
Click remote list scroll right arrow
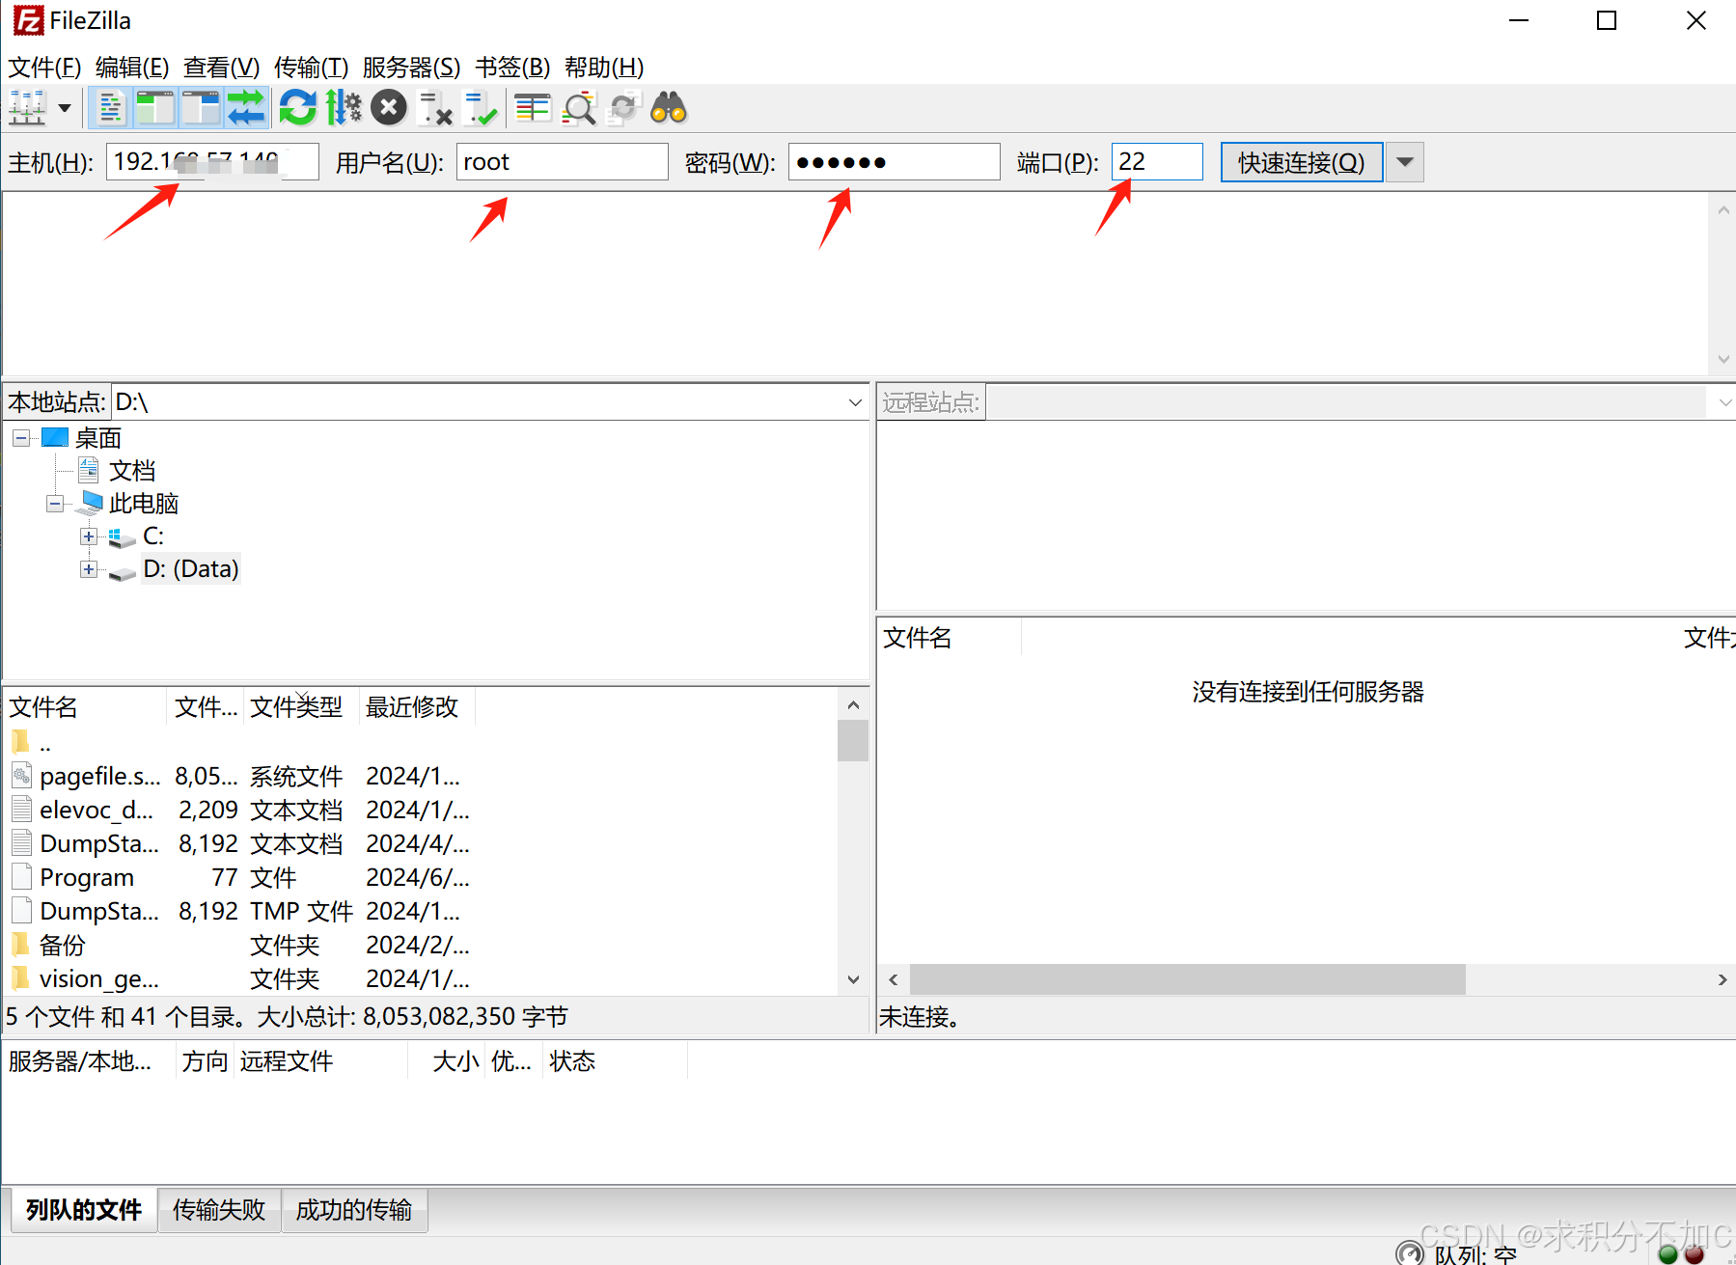[1722, 979]
